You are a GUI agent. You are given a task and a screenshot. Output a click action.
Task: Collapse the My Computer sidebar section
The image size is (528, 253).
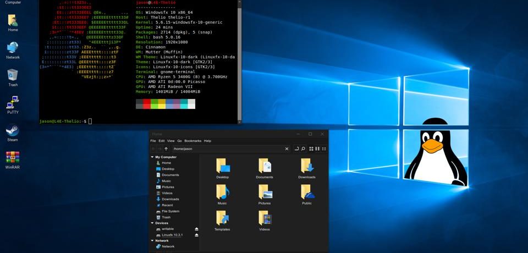click(x=152, y=157)
